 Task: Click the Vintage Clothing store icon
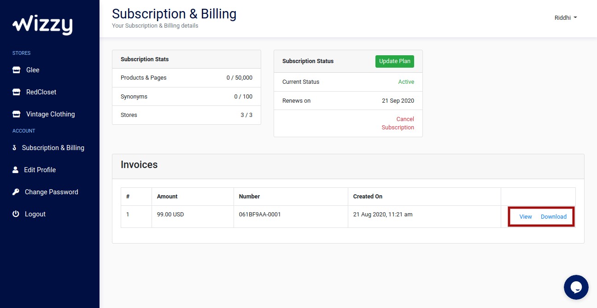point(17,114)
